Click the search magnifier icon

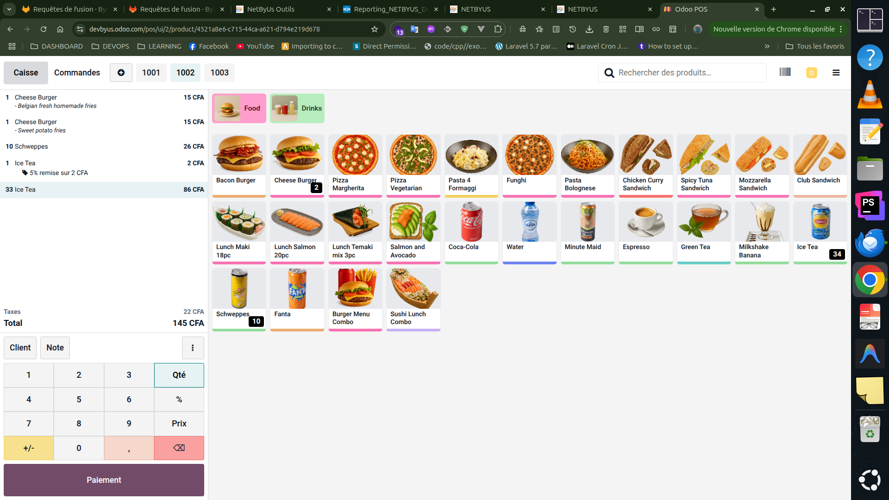(609, 73)
